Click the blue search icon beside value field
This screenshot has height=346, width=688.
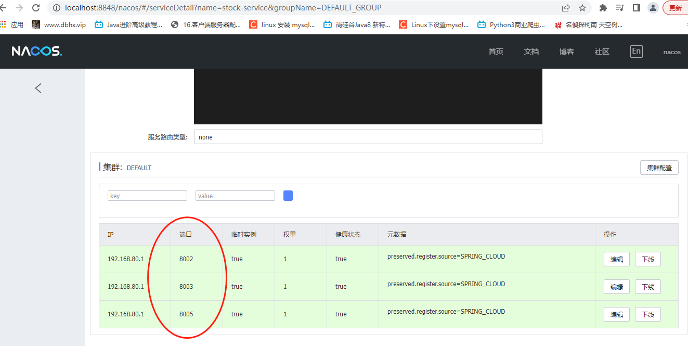coord(288,195)
